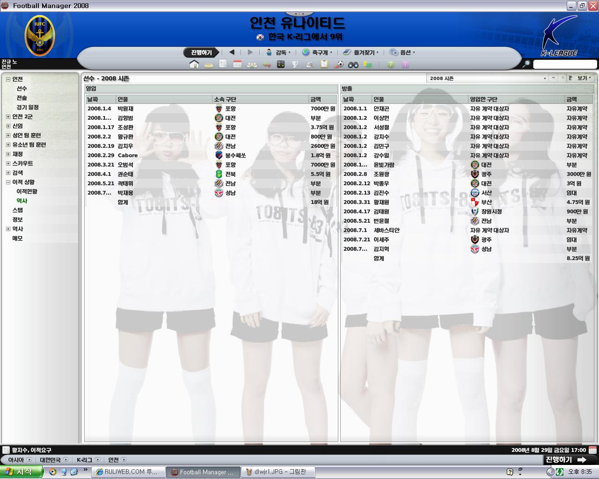599x479 pixels.
Task: Click the green help question icon
Action: point(391,65)
